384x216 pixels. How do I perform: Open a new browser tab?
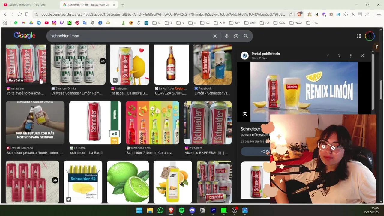(x=123, y=5)
